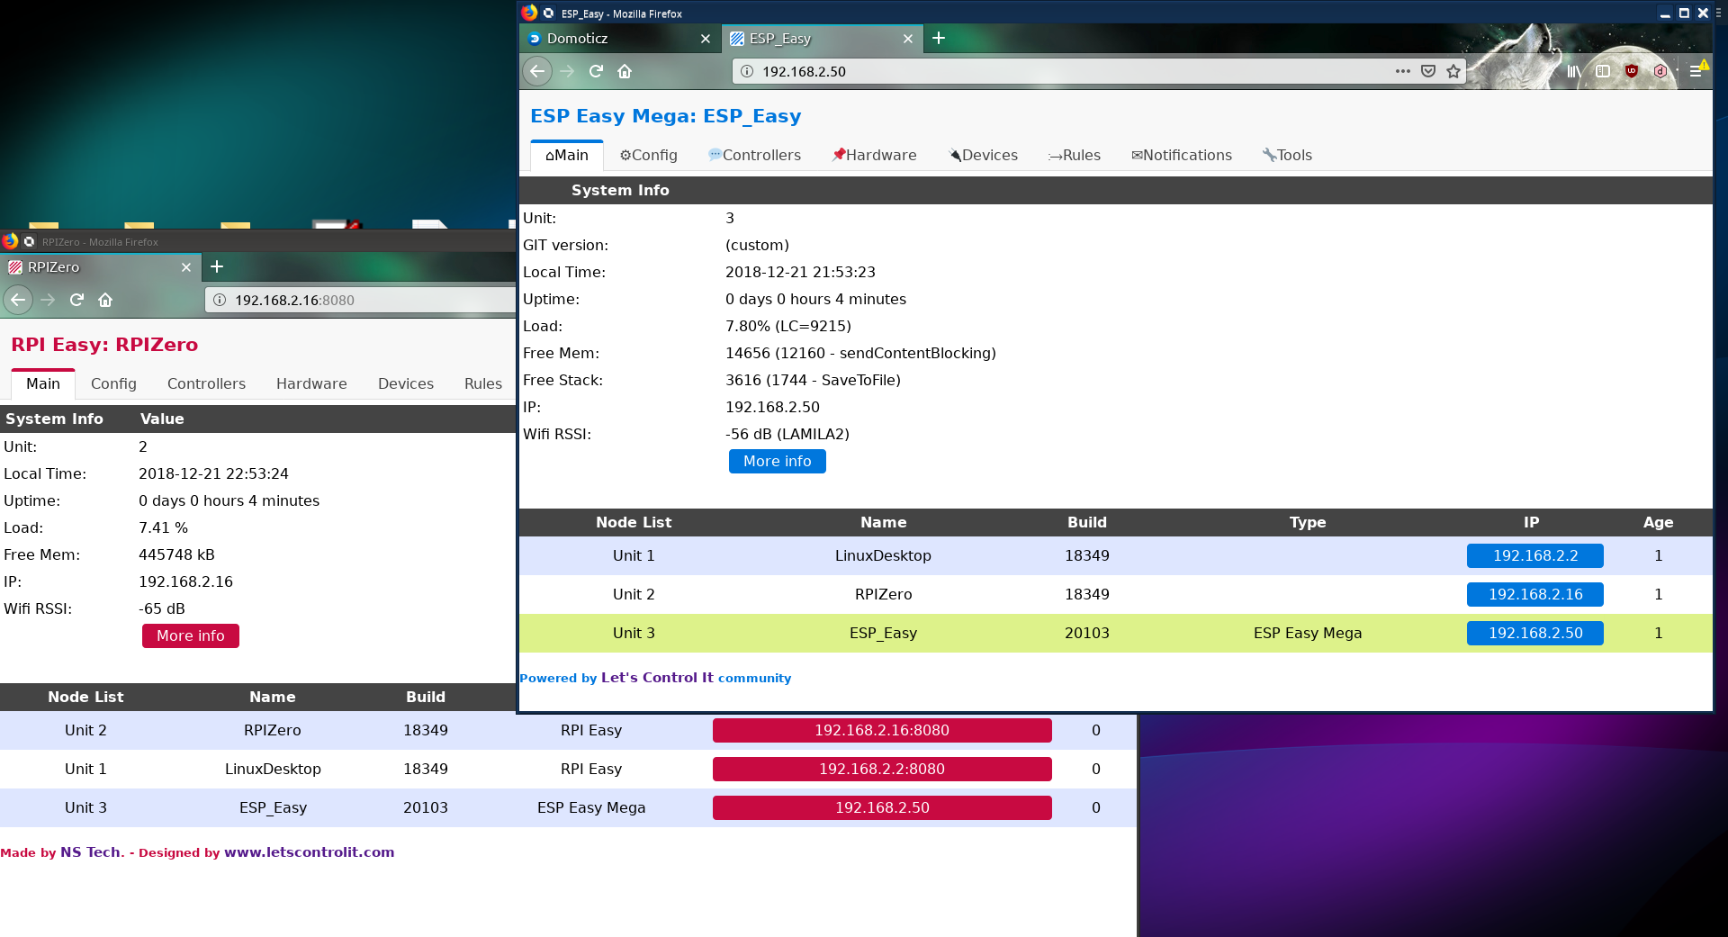Open ESP Easy Config tab
1728x937 pixels.
(648, 155)
